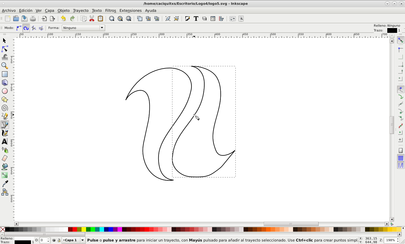Viewport: 405px width, 244px height.
Task: Toggle current layer lock icon
Action: point(59,240)
